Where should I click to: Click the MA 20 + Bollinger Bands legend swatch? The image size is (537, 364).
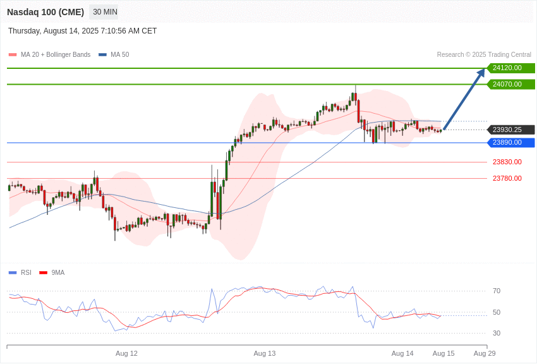tap(13, 55)
